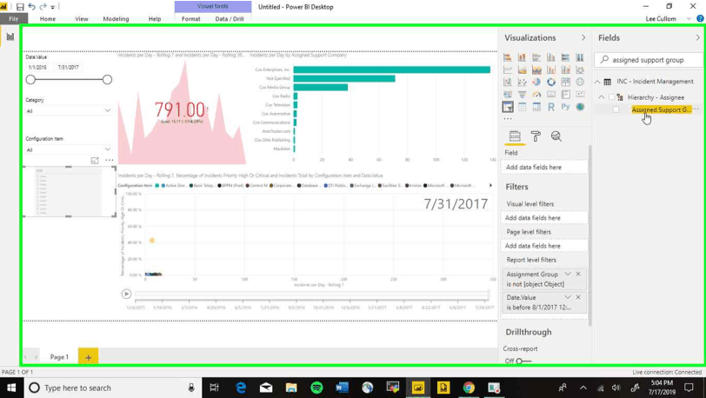Choose the Line chart visualization

[508, 70]
